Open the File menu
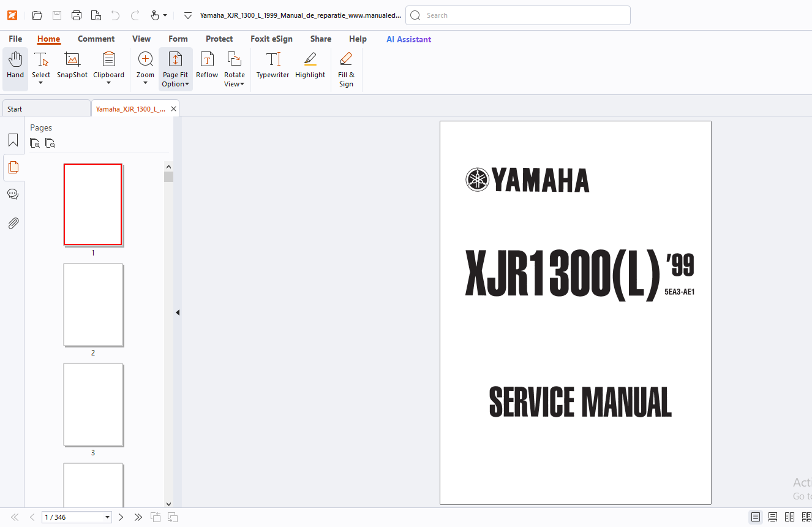 (x=15, y=39)
